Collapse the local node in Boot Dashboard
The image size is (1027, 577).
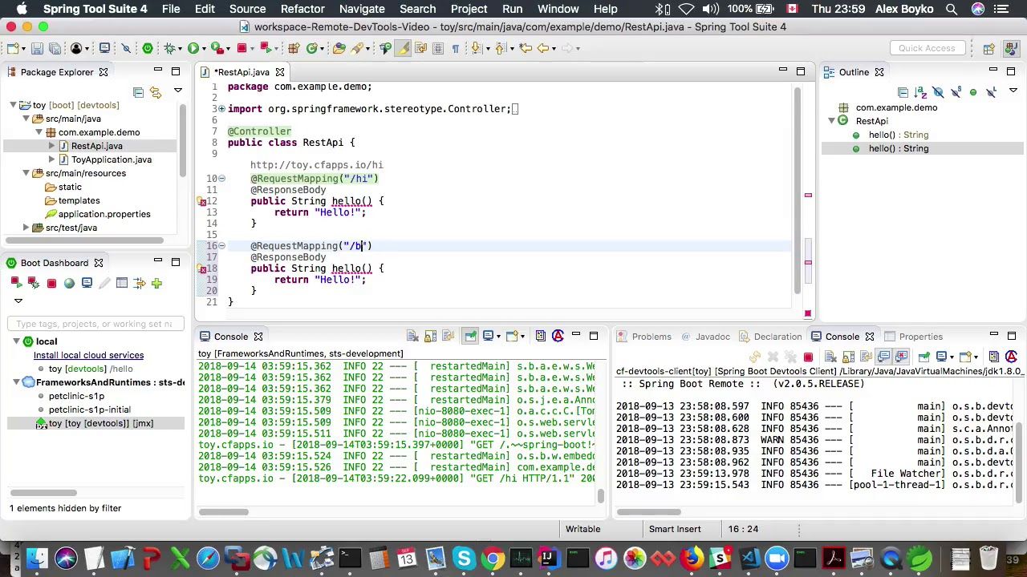(16, 341)
